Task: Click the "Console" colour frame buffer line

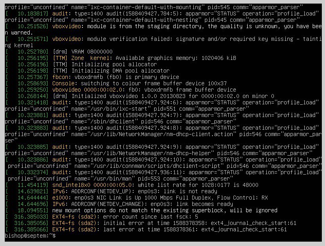Action: pyautogui.click(x=140, y=83)
